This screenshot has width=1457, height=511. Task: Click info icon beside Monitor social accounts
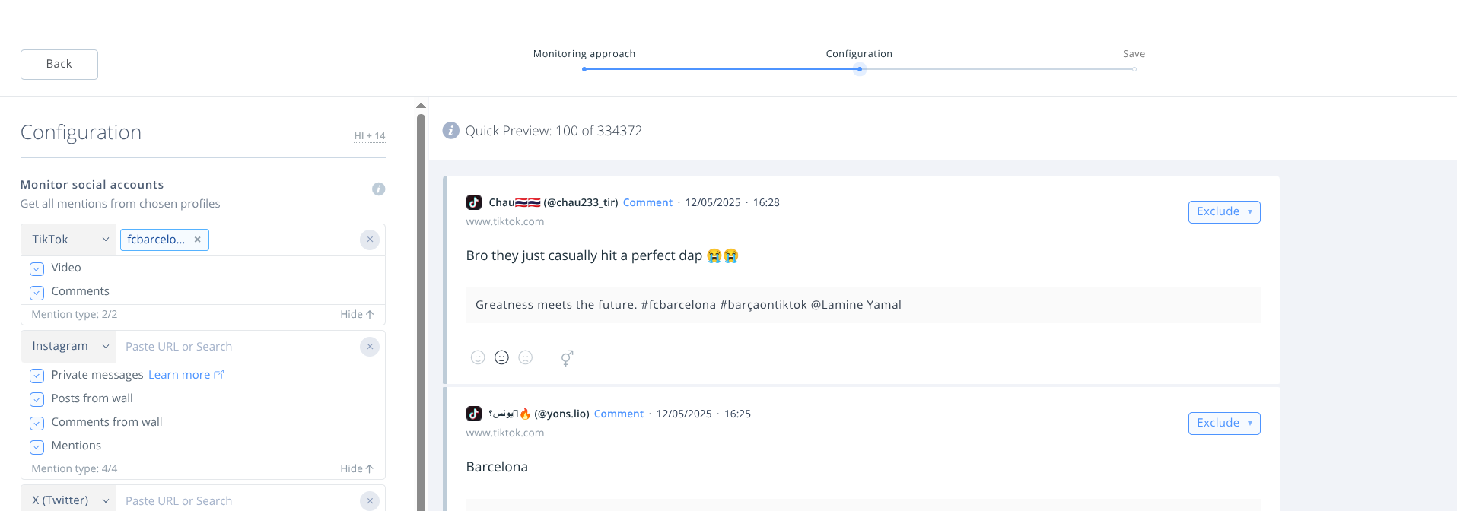tap(378, 189)
